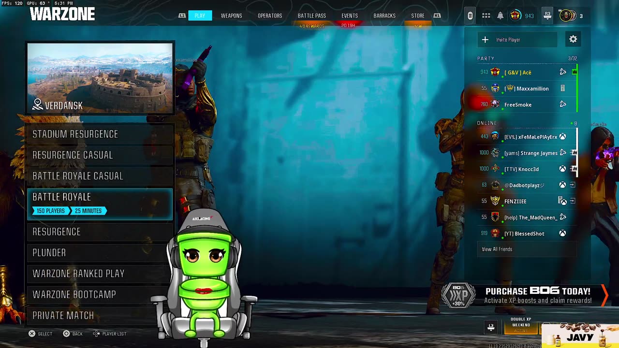Click the Invite Player button
The height and width of the screenshot is (348, 619).
(x=517, y=40)
